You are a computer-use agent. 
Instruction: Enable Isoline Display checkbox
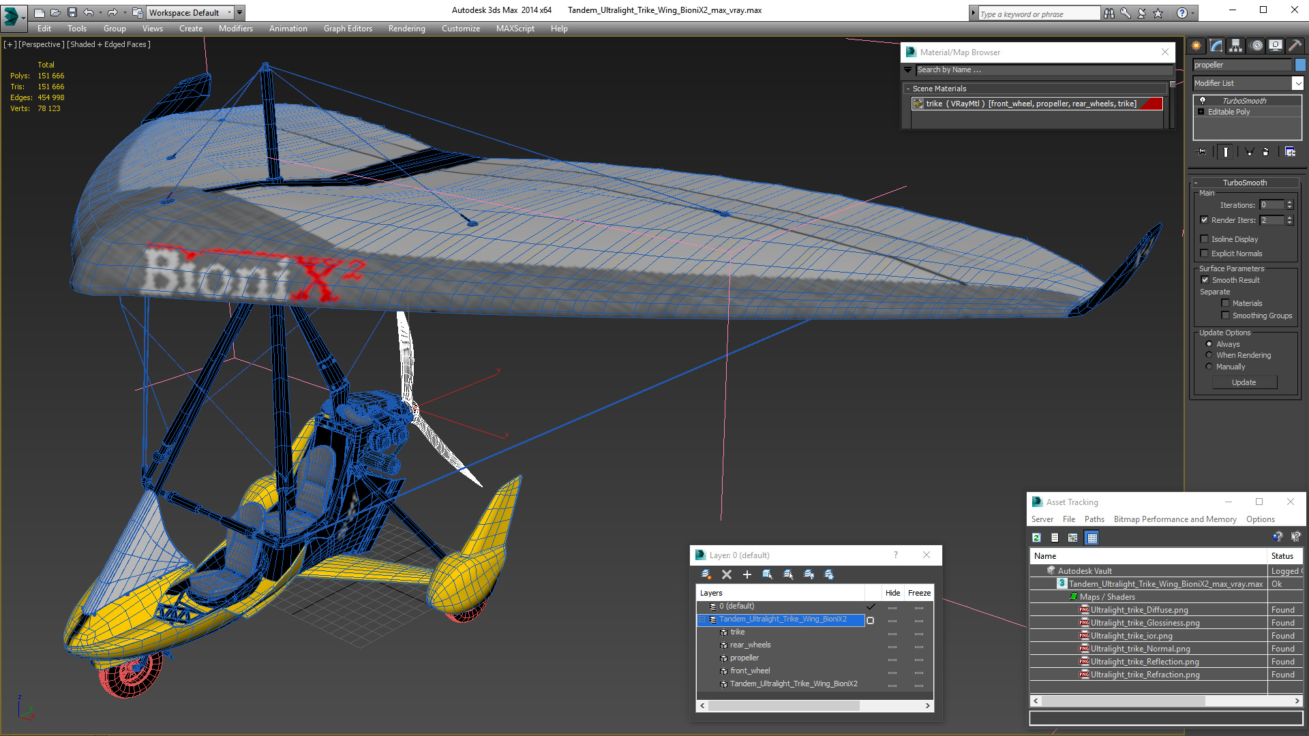(x=1204, y=239)
